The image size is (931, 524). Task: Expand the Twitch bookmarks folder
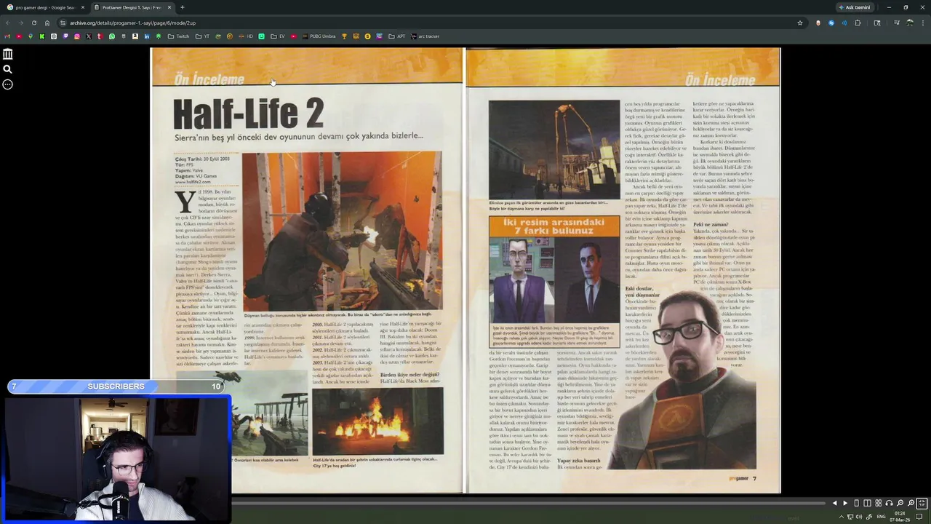tap(178, 36)
